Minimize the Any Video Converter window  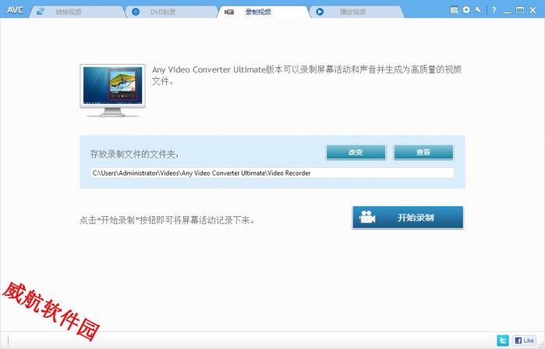[508, 10]
